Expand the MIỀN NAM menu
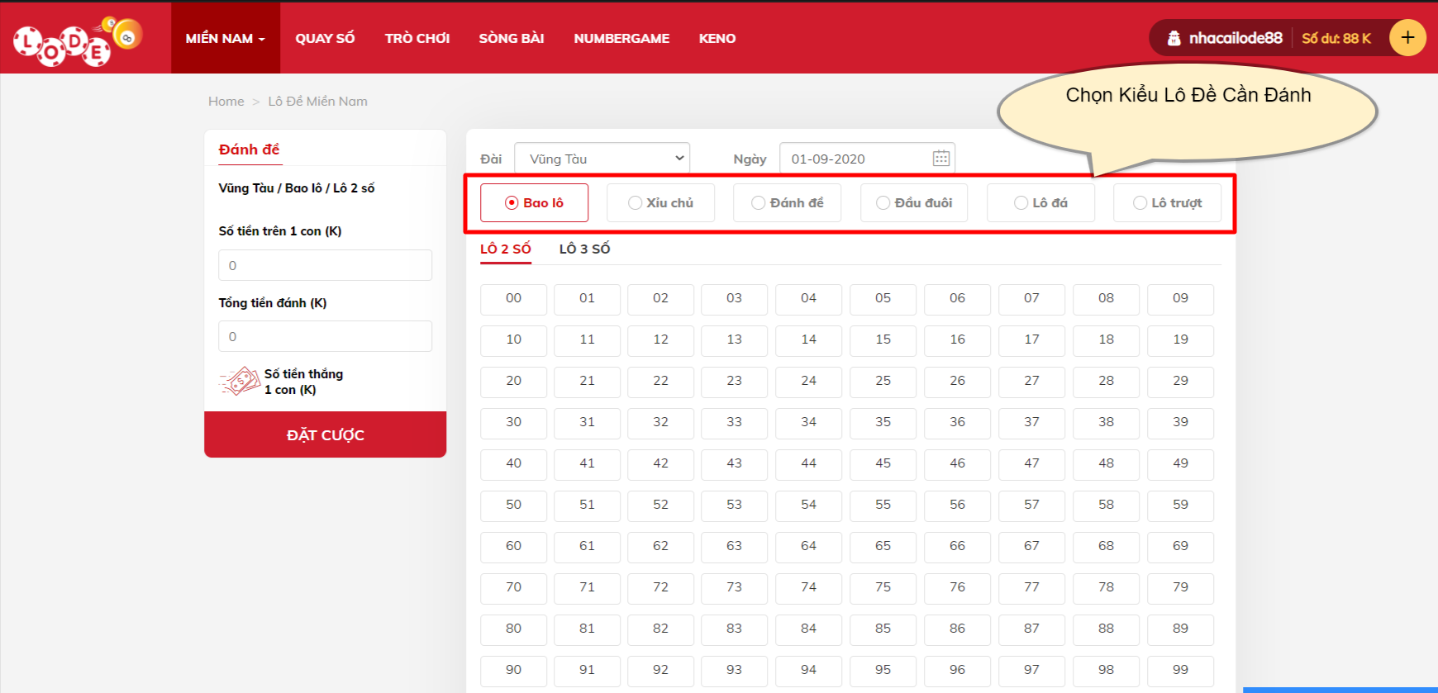The width and height of the screenshot is (1438, 693). pos(226,38)
